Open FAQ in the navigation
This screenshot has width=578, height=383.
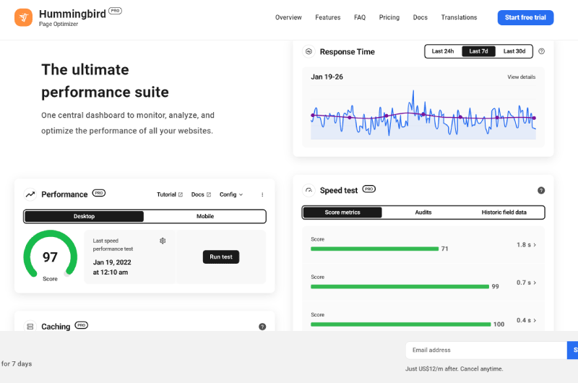[x=360, y=17]
